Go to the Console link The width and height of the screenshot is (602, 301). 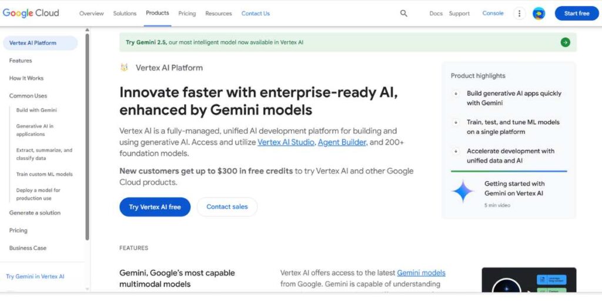click(x=493, y=14)
